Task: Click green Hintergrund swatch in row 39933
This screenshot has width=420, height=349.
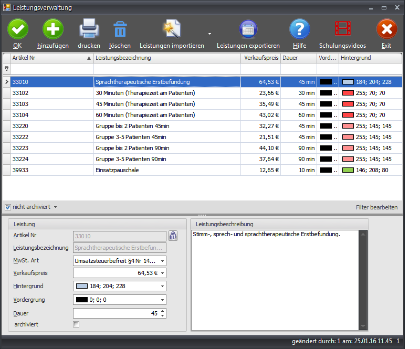Action: pos(348,170)
